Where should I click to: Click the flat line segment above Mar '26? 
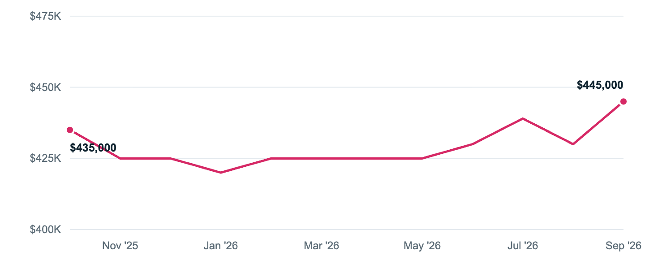click(x=322, y=158)
